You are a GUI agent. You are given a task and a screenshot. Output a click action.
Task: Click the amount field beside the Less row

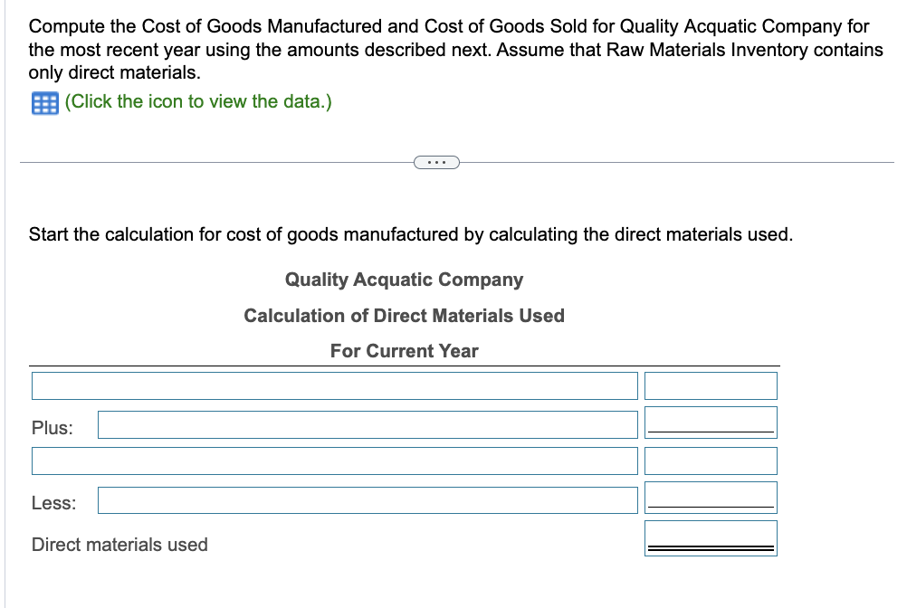711,495
